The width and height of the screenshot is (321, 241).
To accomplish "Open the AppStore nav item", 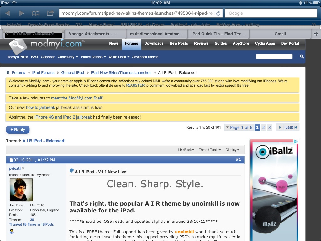I will pos(241,43).
